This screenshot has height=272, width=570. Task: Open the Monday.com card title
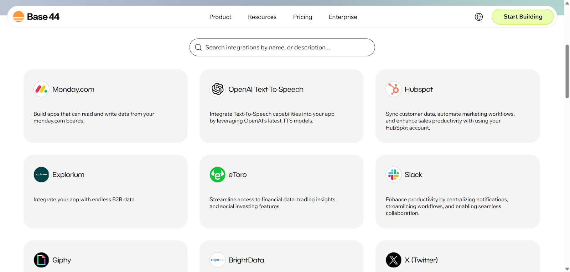point(73,89)
